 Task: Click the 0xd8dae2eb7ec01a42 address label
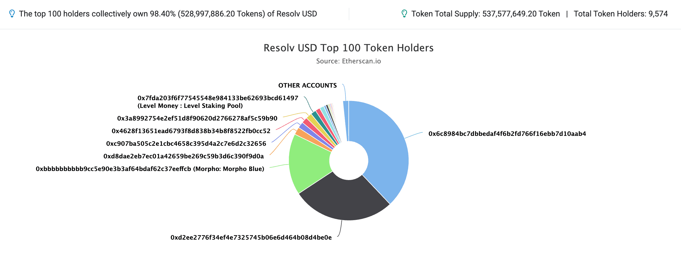point(183,156)
